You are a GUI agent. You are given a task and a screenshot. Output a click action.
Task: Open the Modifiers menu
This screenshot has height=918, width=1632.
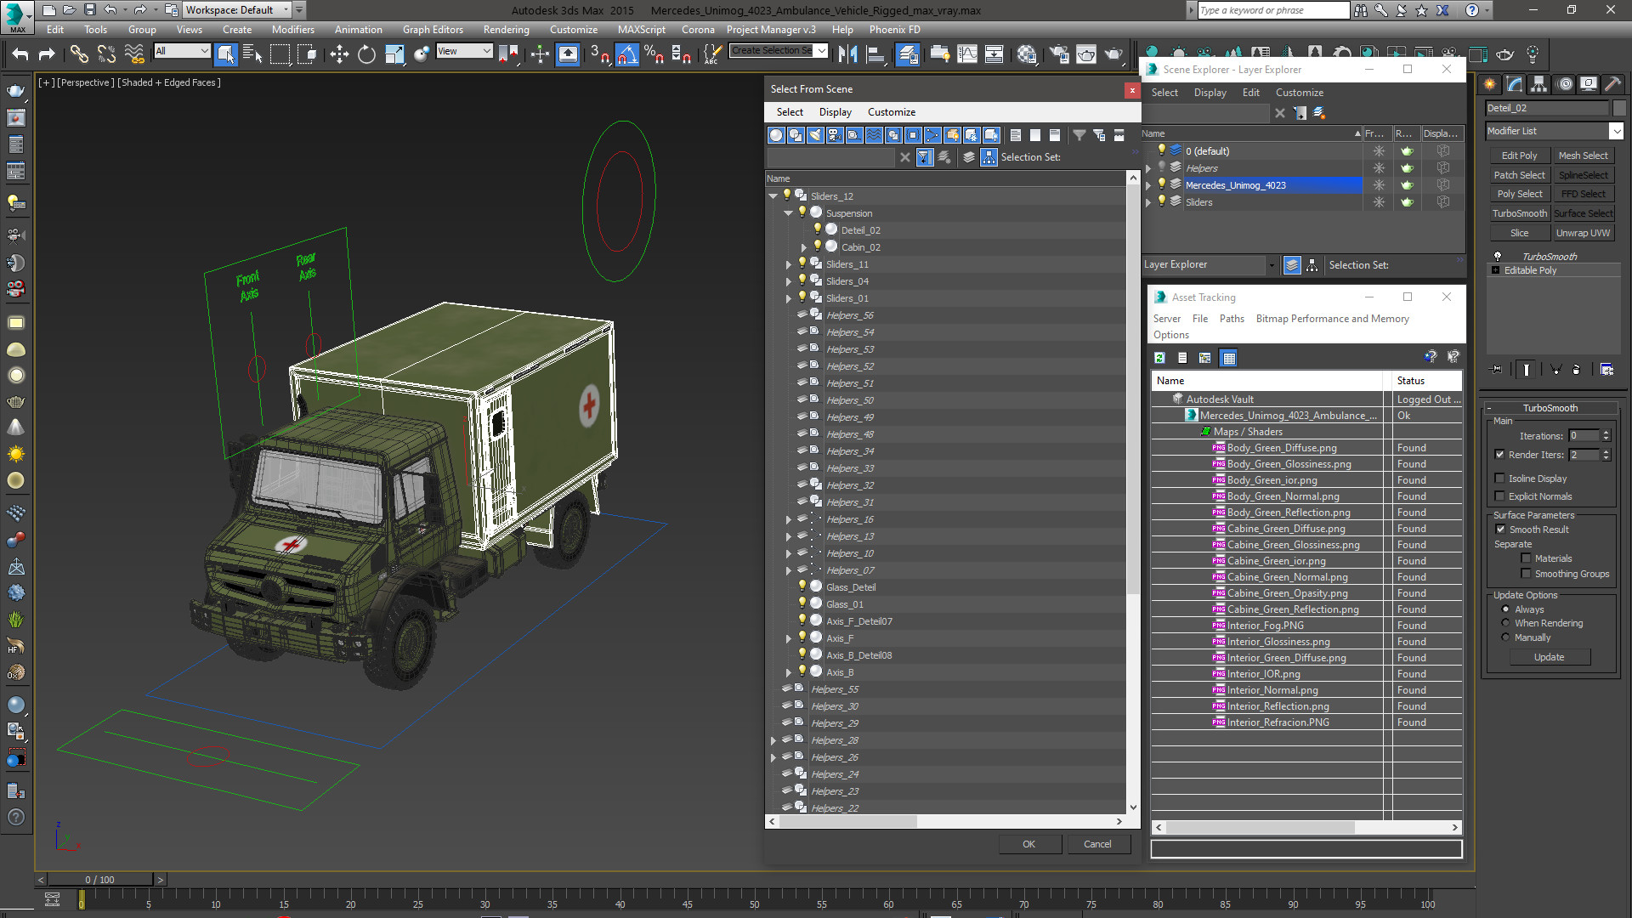[293, 29]
